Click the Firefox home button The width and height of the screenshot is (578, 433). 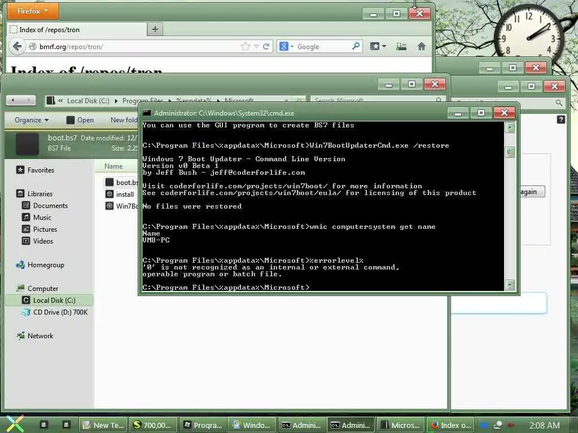[421, 46]
